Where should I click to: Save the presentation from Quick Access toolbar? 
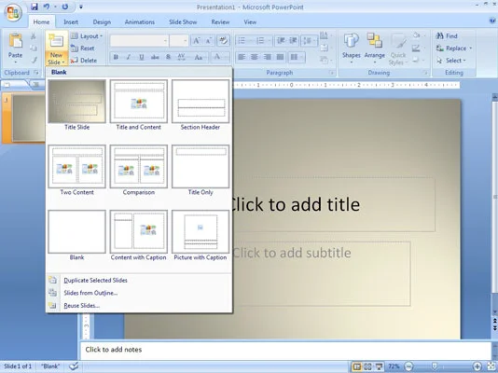tap(35, 7)
